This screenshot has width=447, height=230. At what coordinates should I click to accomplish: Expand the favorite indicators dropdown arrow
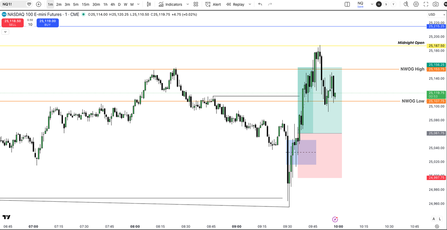pyautogui.click(x=187, y=4)
